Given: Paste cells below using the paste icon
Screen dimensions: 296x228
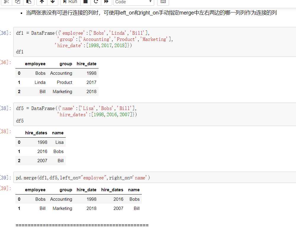Looking at the screenshot, I should (x=29, y=2).
